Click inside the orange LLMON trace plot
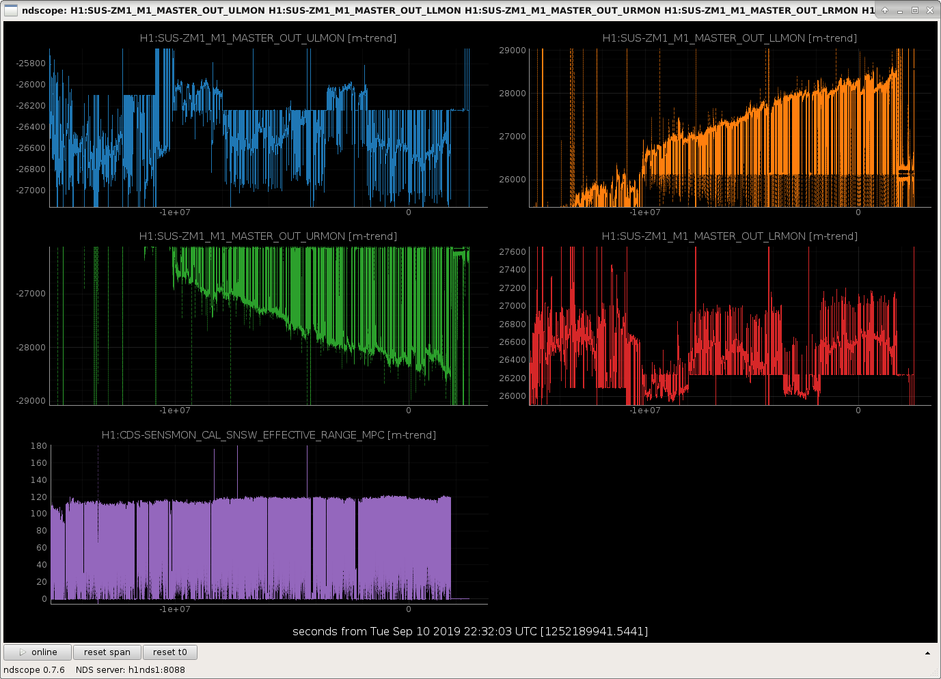941x679 pixels. (x=729, y=128)
